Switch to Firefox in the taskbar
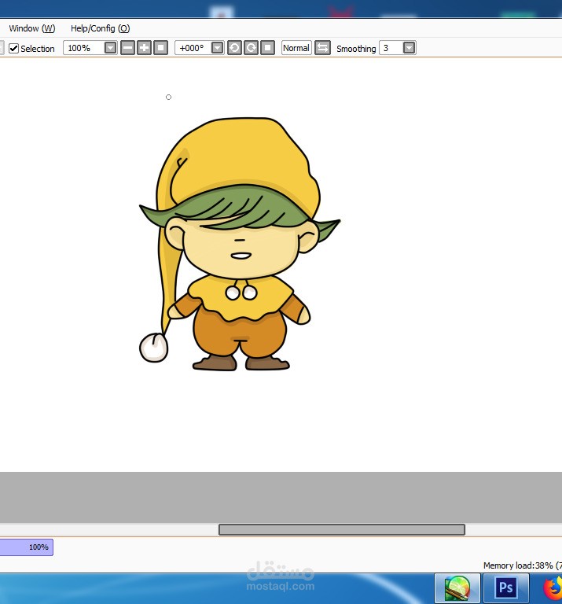This screenshot has height=604, width=562. [553, 587]
